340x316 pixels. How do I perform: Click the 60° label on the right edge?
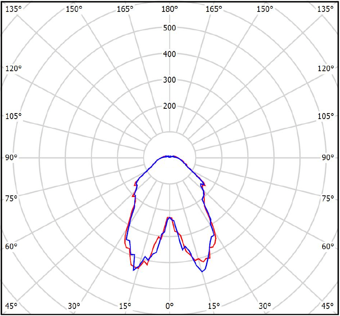click(327, 247)
